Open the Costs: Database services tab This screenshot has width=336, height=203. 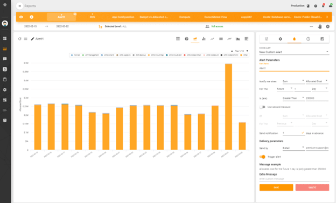point(277,17)
